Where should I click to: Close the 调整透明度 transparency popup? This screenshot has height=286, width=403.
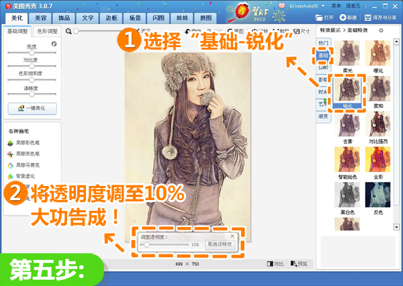tap(232, 236)
